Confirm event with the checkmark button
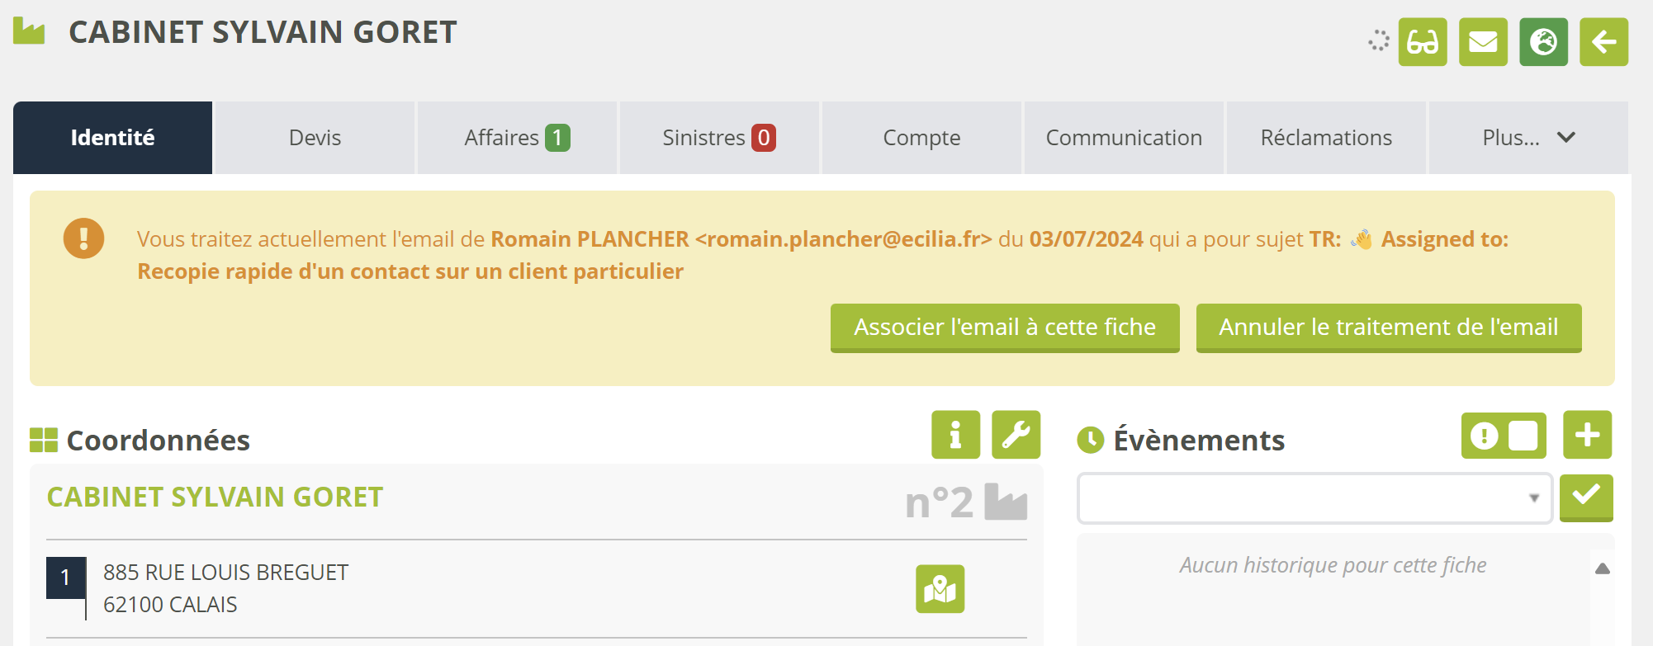Image resolution: width=1653 pixels, height=646 pixels. point(1586,497)
